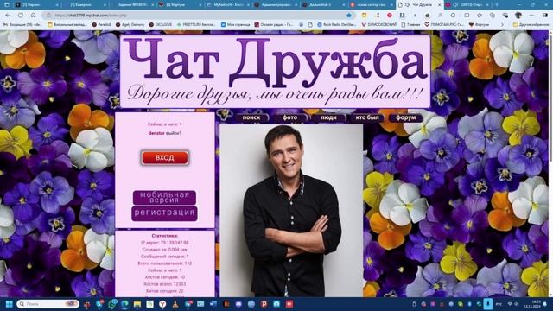Expand the bookmarks bar overflow chevron

tap(502, 25)
